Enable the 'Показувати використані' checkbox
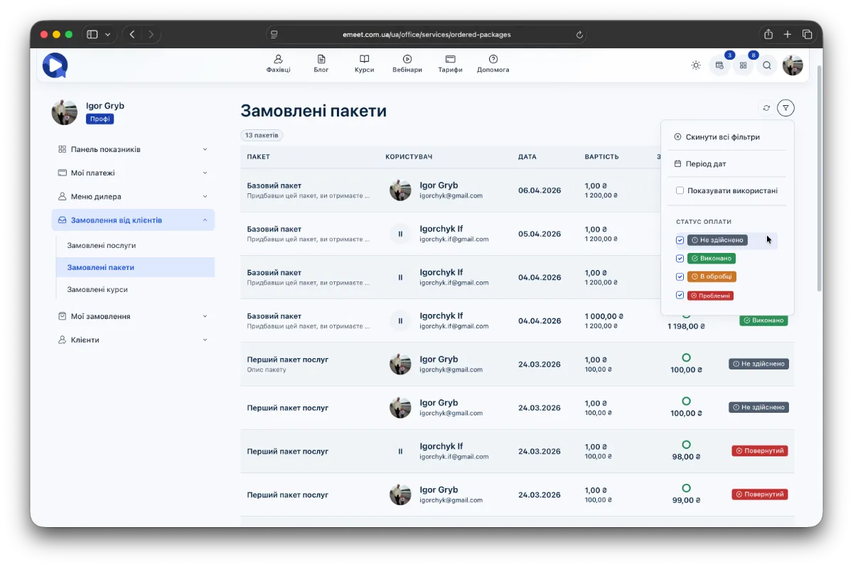 [680, 190]
